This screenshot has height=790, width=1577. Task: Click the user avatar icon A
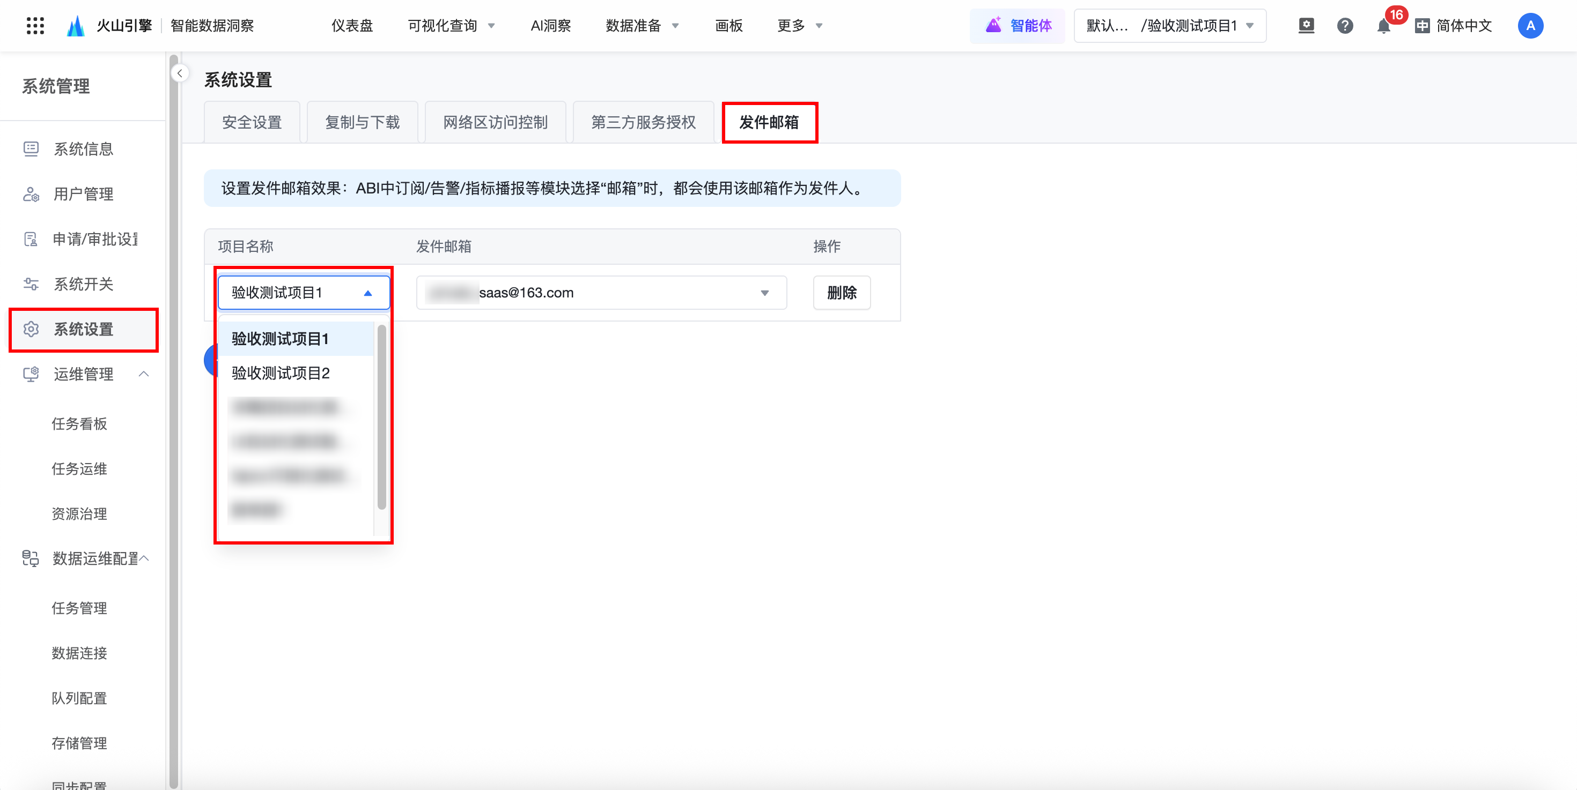point(1530,26)
